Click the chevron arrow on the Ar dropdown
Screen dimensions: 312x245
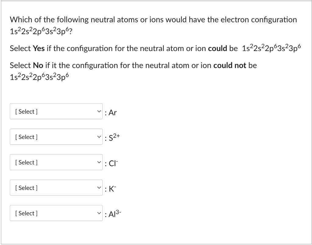[x=98, y=111]
